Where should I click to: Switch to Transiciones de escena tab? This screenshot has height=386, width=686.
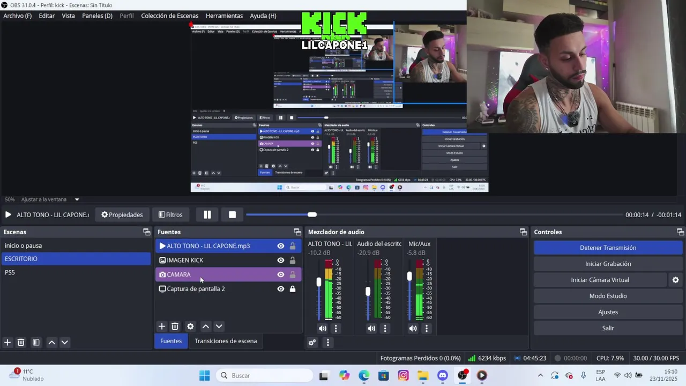(x=226, y=341)
